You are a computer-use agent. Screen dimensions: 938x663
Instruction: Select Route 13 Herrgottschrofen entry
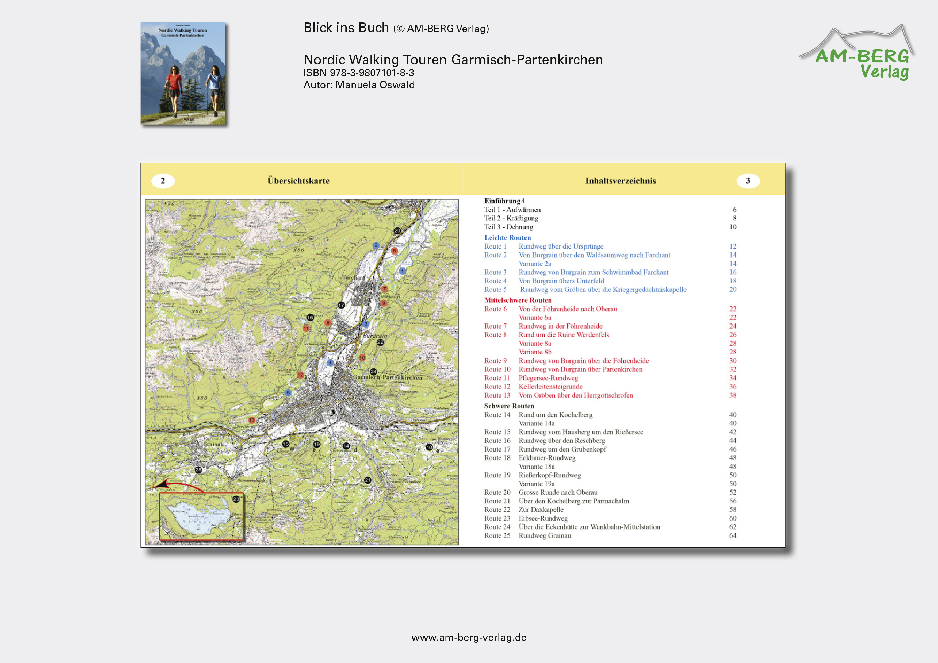point(610,395)
